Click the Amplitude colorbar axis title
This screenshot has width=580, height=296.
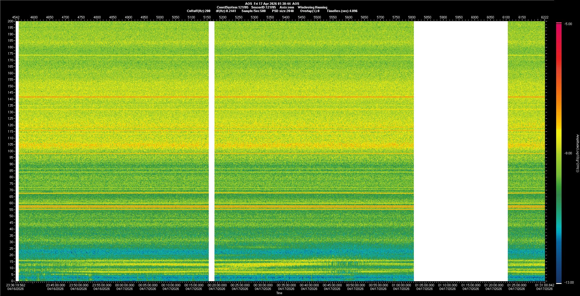coord(577,153)
